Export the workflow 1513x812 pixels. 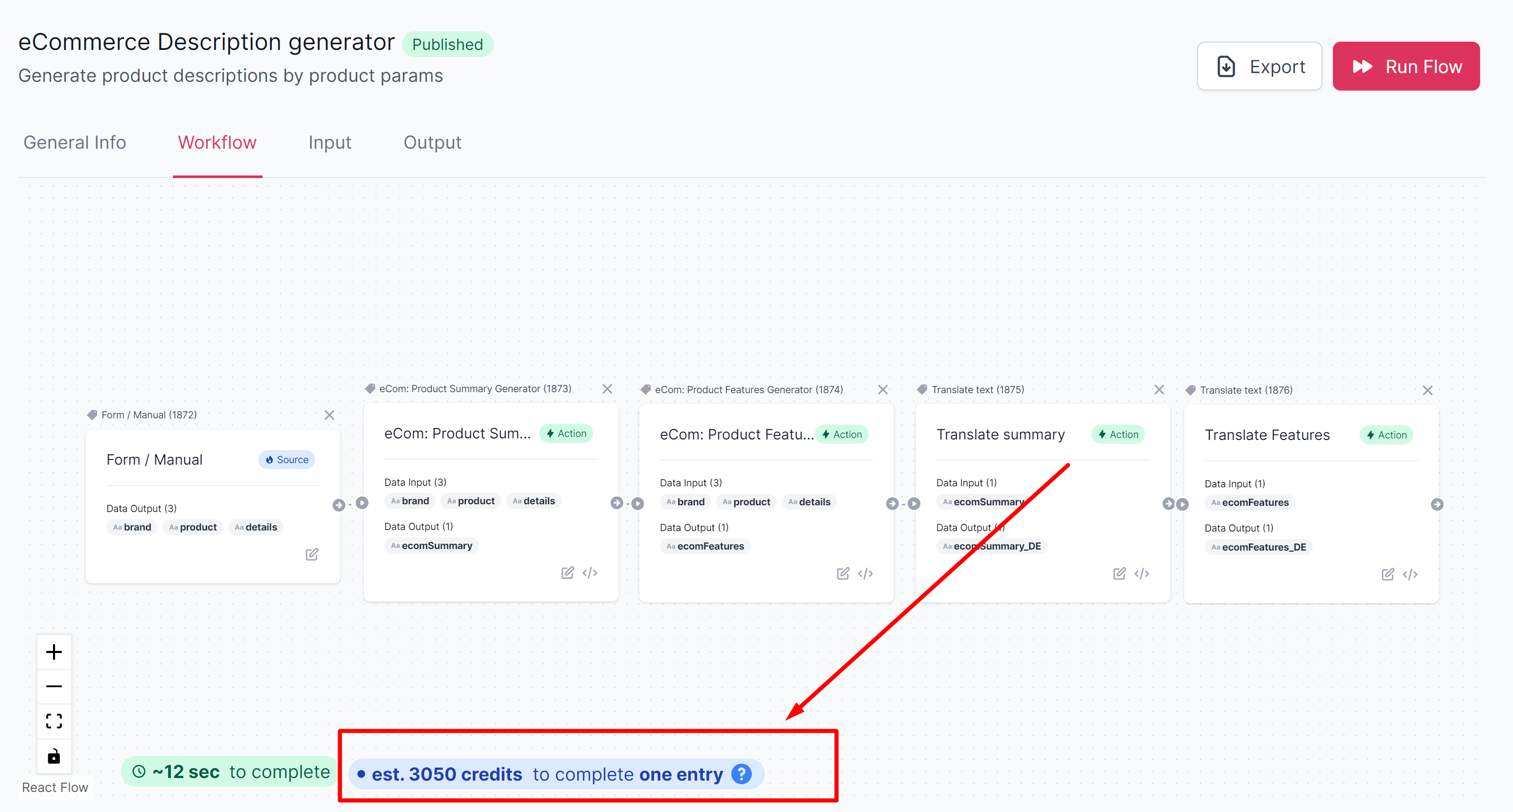(1259, 66)
